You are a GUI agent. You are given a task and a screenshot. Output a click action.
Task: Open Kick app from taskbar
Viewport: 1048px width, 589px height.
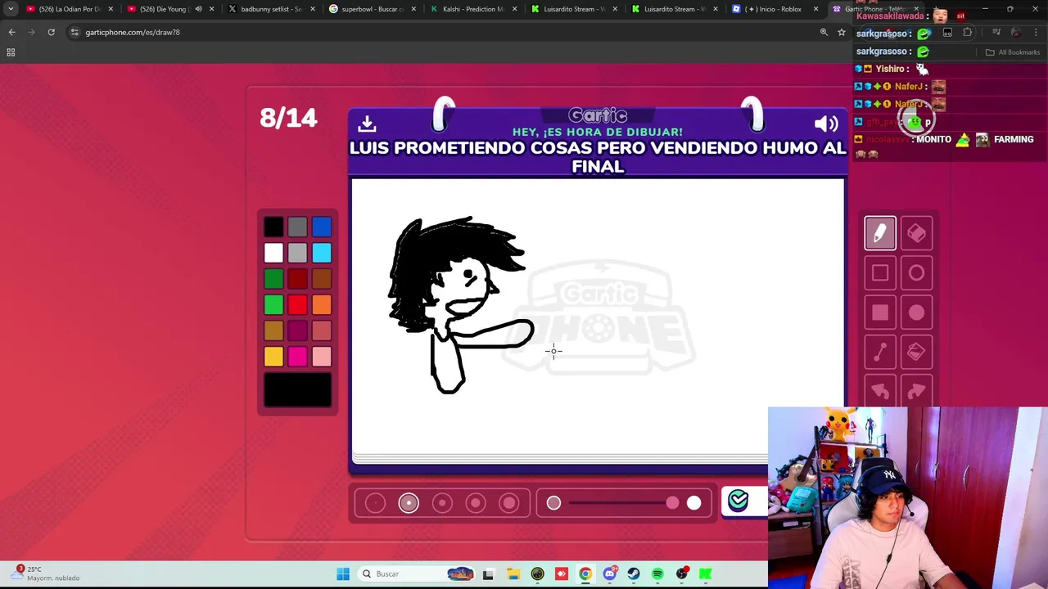point(706,573)
